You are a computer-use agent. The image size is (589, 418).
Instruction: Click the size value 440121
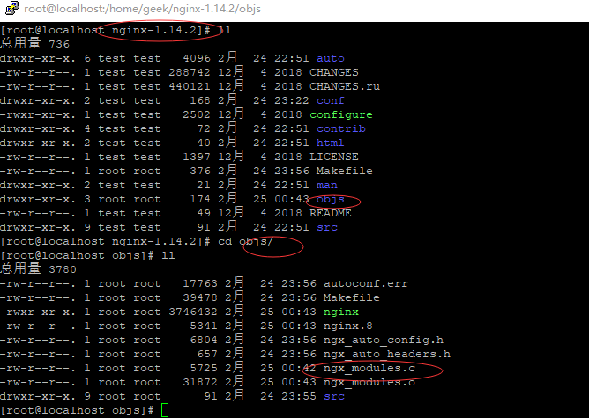[190, 86]
